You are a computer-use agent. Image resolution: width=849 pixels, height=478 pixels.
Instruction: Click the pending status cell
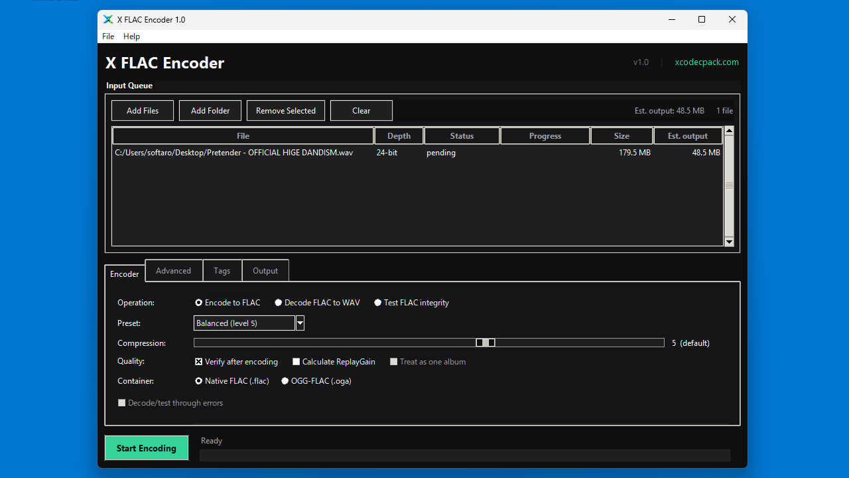pos(441,153)
